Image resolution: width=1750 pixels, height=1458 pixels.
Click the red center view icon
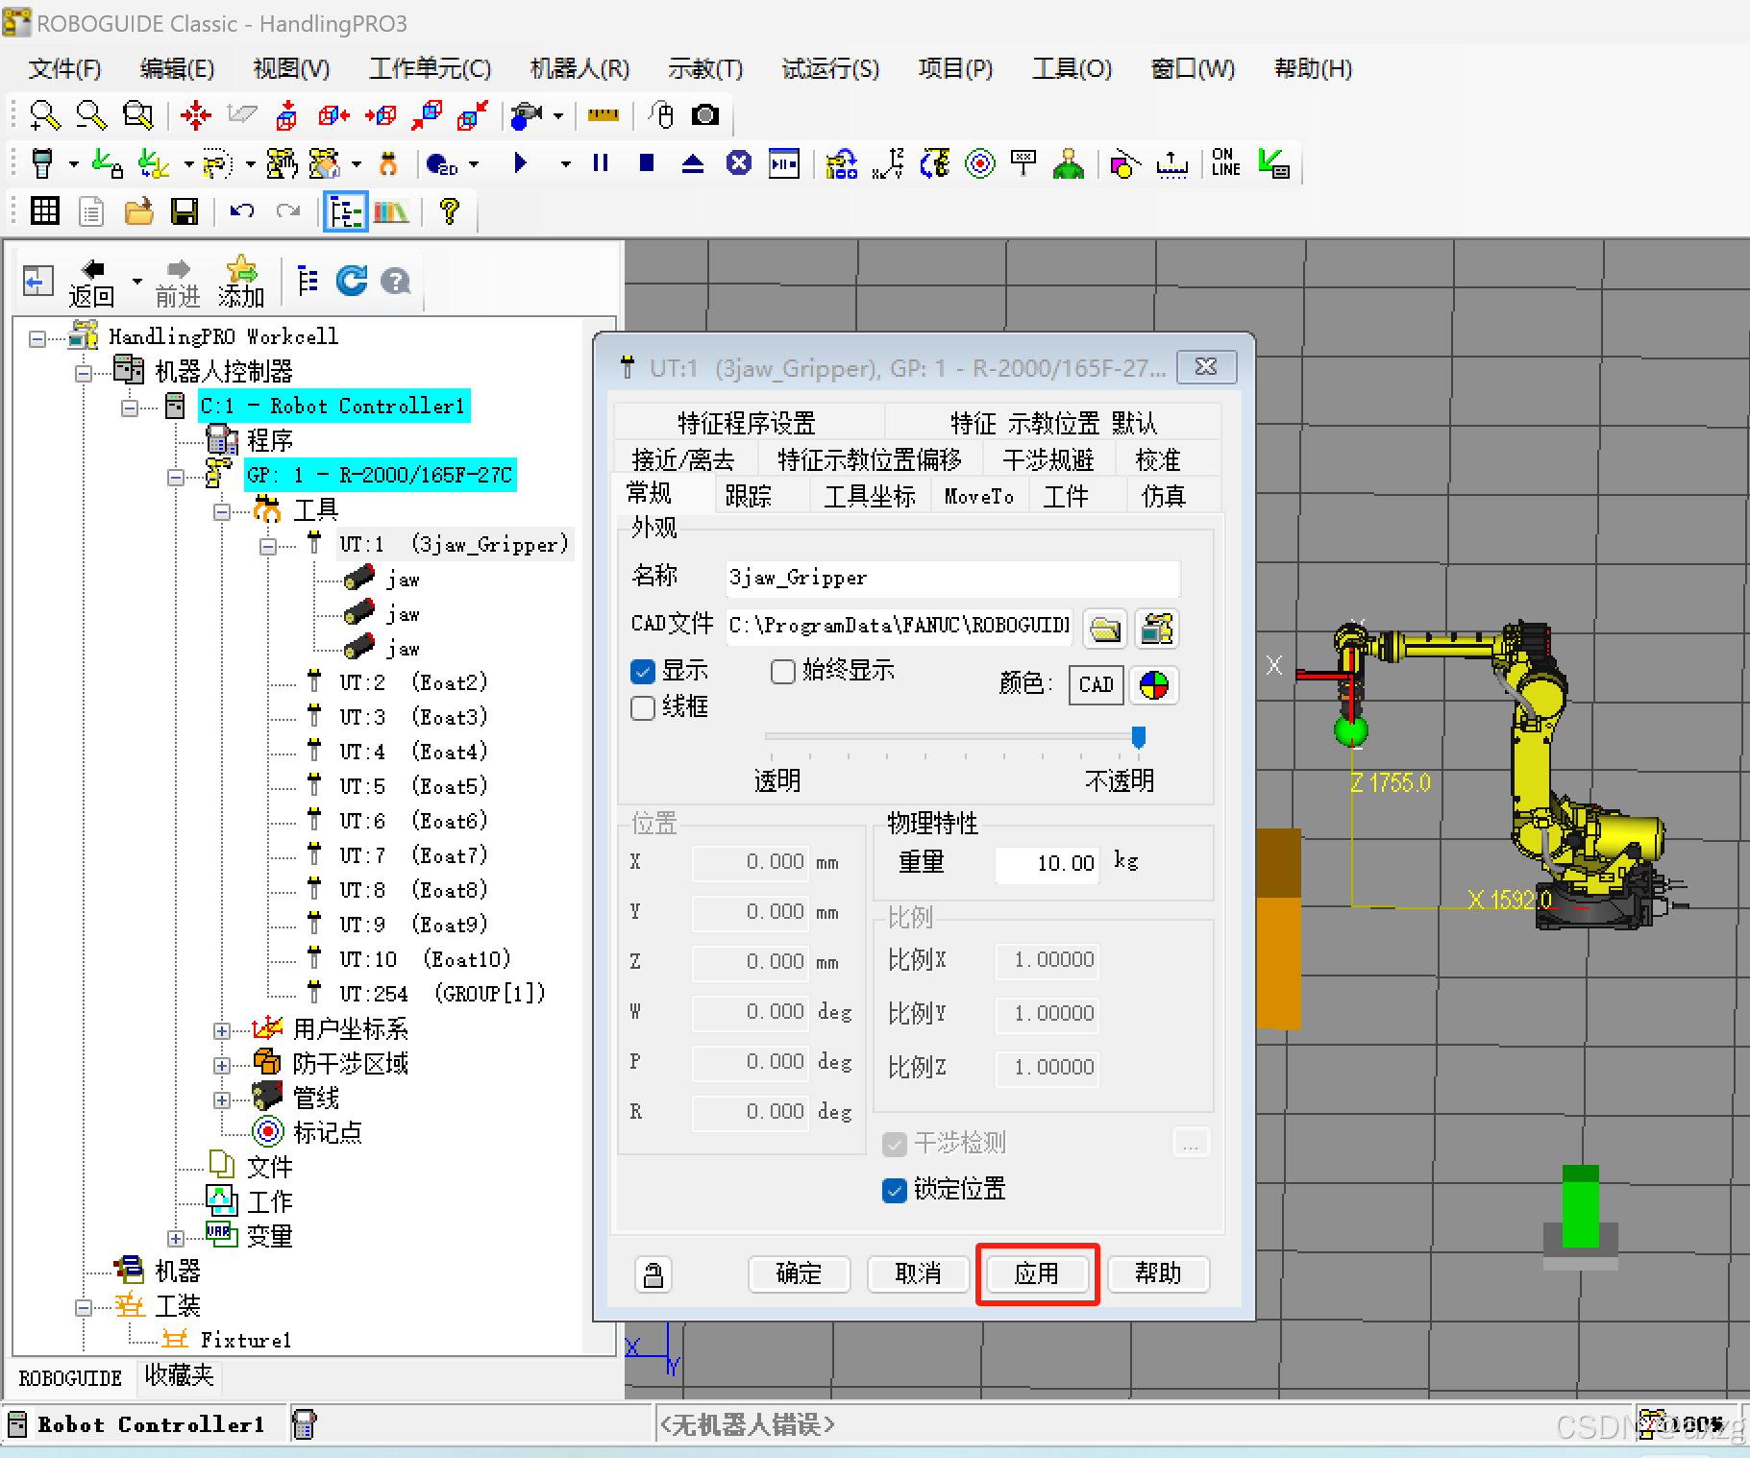196,115
